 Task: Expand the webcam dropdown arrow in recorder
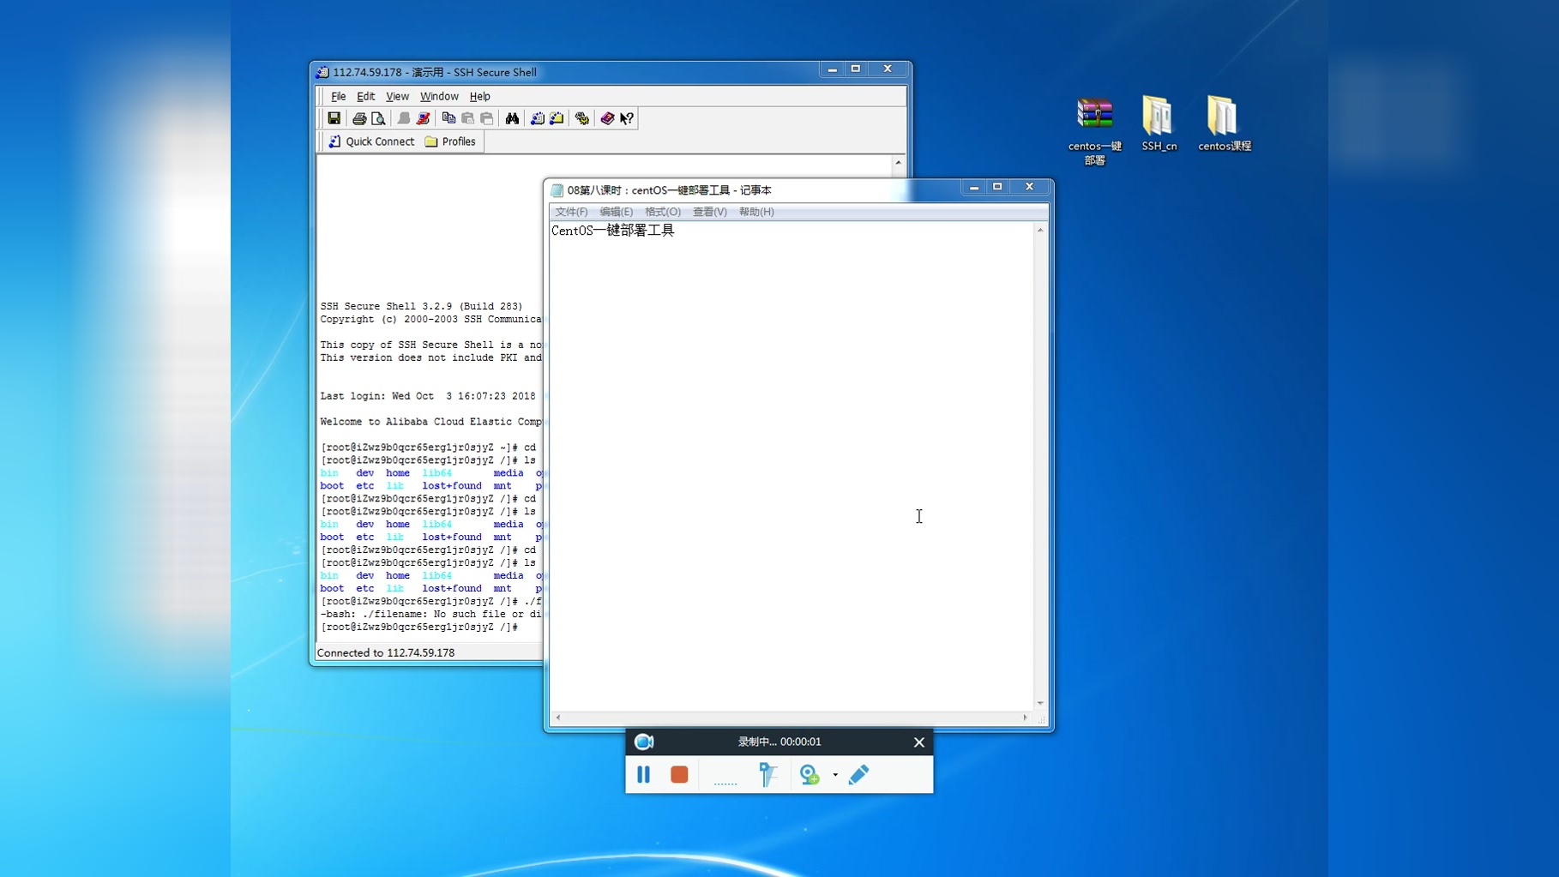point(835,775)
